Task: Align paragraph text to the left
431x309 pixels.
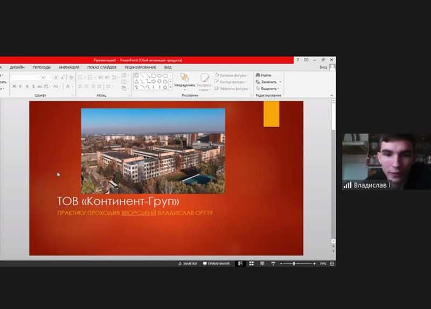Action: [80, 87]
